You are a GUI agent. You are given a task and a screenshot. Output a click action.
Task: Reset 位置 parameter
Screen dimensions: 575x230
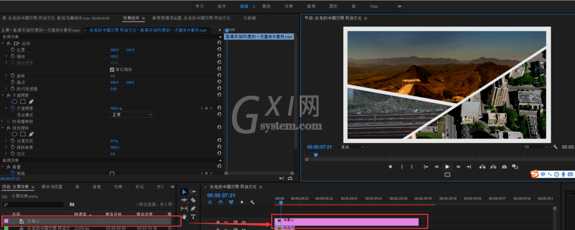point(219,50)
